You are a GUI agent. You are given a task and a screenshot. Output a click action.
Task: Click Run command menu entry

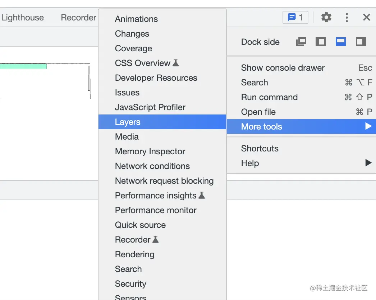point(269,97)
